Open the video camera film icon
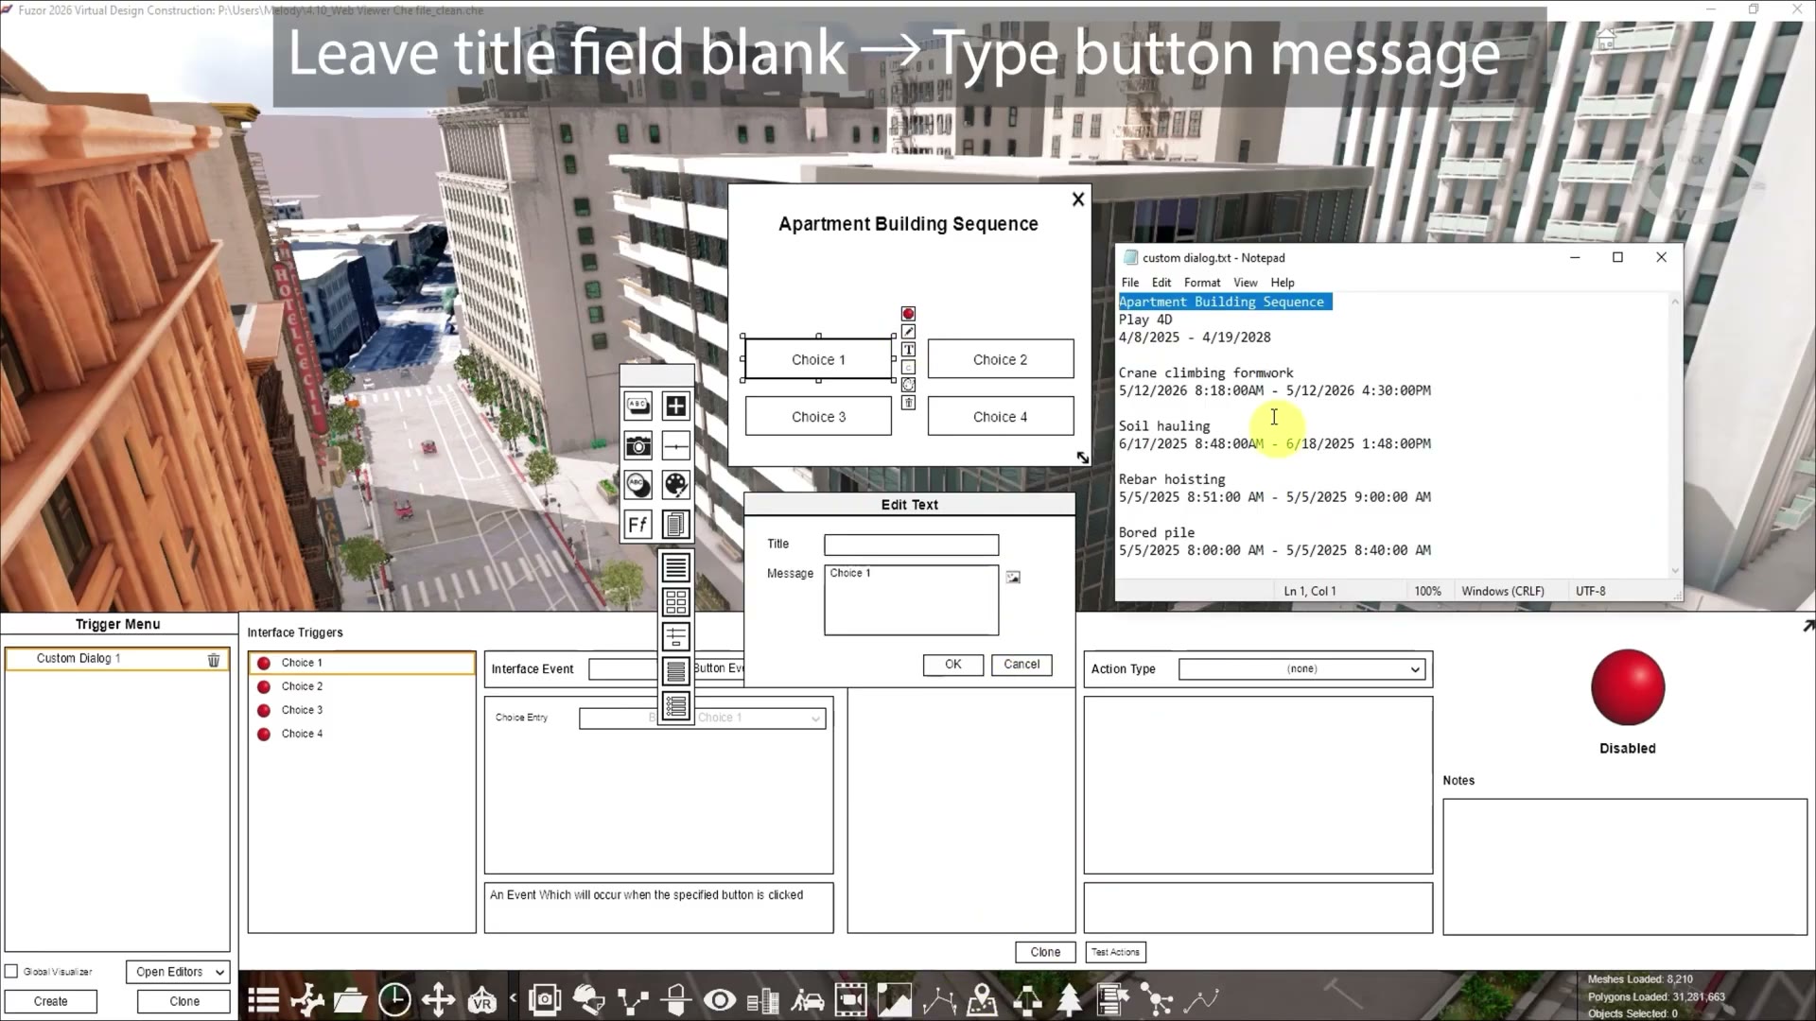The width and height of the screenshot is (1816, 1021). [851, 999]
